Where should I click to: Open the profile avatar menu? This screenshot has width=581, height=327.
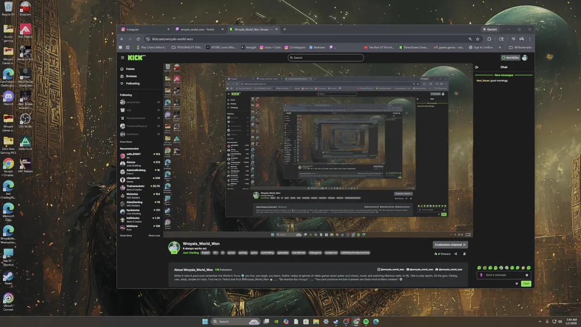[x=525, y=58]
